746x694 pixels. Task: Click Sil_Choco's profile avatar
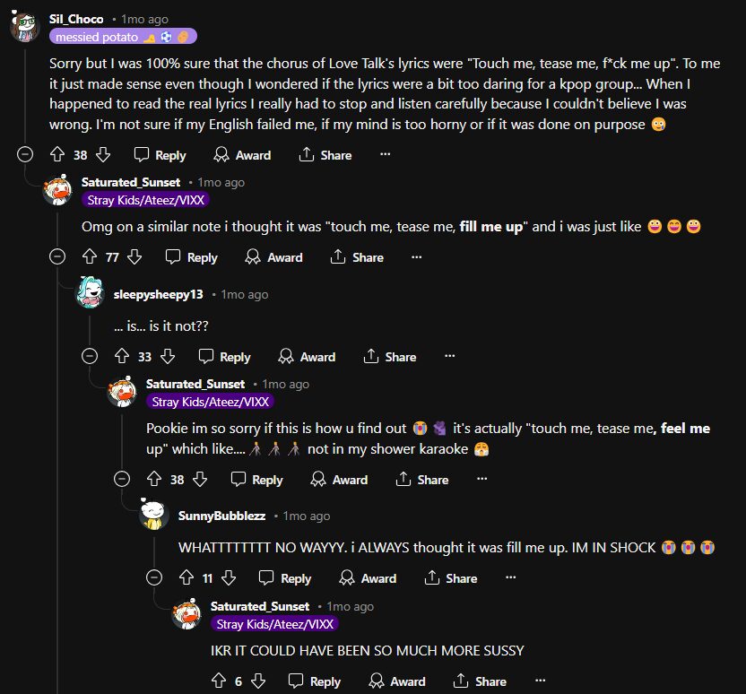pos(24,26)
